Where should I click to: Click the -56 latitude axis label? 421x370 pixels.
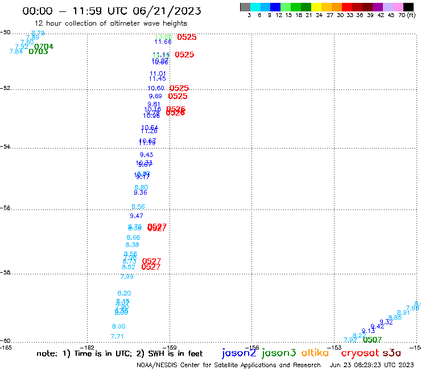tap(5, 208)
